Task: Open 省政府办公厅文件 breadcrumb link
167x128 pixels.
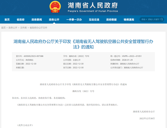Action: [x=38, y=28]
